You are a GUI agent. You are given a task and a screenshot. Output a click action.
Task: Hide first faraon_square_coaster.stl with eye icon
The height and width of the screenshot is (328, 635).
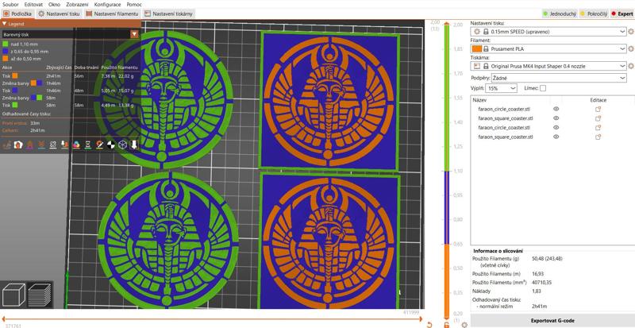(556, 118)
